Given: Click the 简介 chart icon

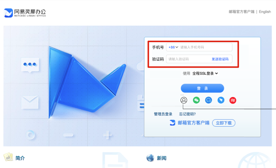Looking at the screenshot, I should pos(8,157).
